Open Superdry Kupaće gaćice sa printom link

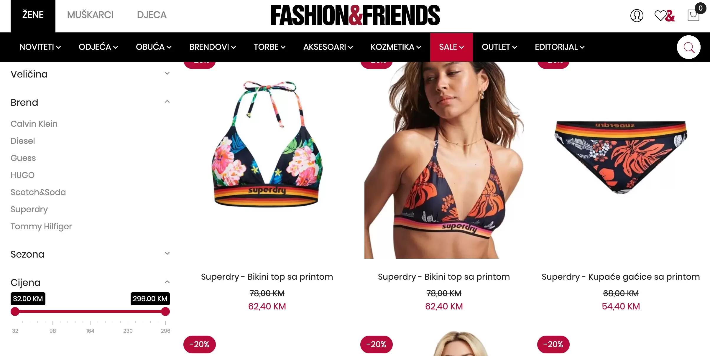tap(621, 277)
